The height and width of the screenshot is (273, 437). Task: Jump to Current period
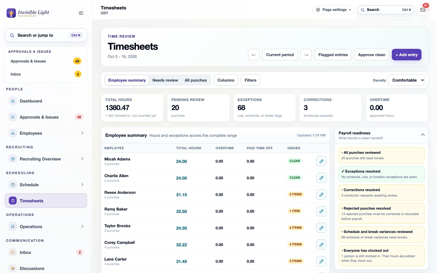coord(280,55)
